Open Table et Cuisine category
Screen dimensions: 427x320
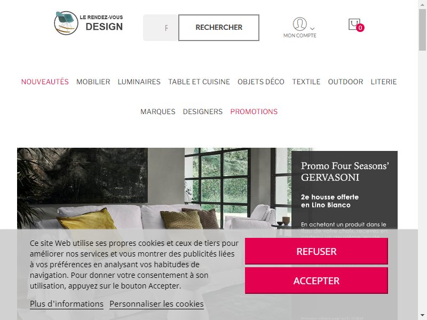[x=199, y=82]
